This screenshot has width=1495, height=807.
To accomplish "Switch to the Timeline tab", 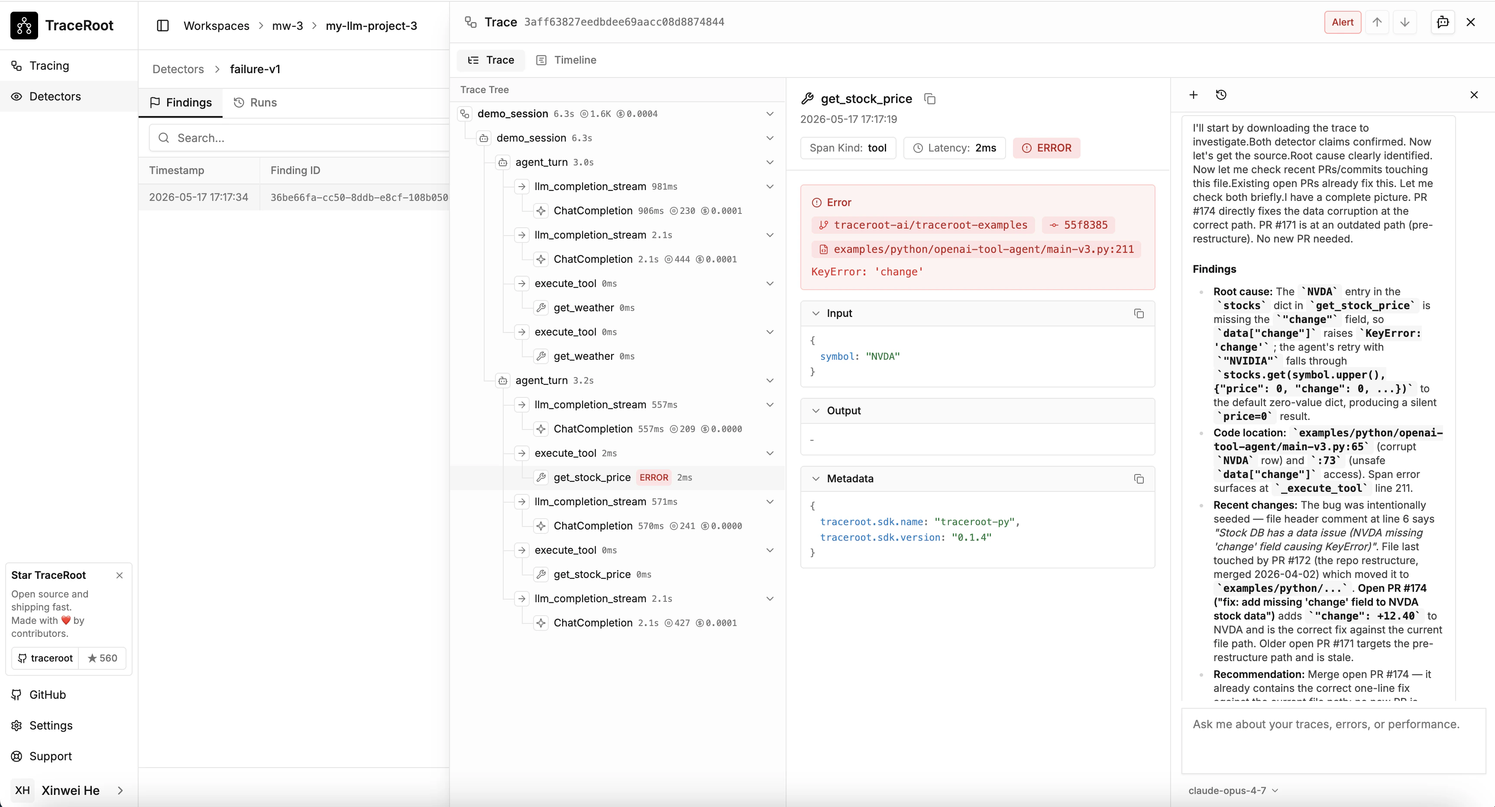I will 566,60.
